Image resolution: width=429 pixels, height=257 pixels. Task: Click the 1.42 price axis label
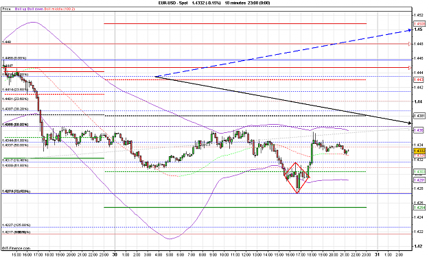tap(418, 246)
